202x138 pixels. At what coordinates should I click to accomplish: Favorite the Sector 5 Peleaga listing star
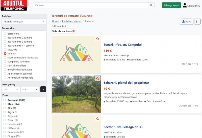point(98,118)
